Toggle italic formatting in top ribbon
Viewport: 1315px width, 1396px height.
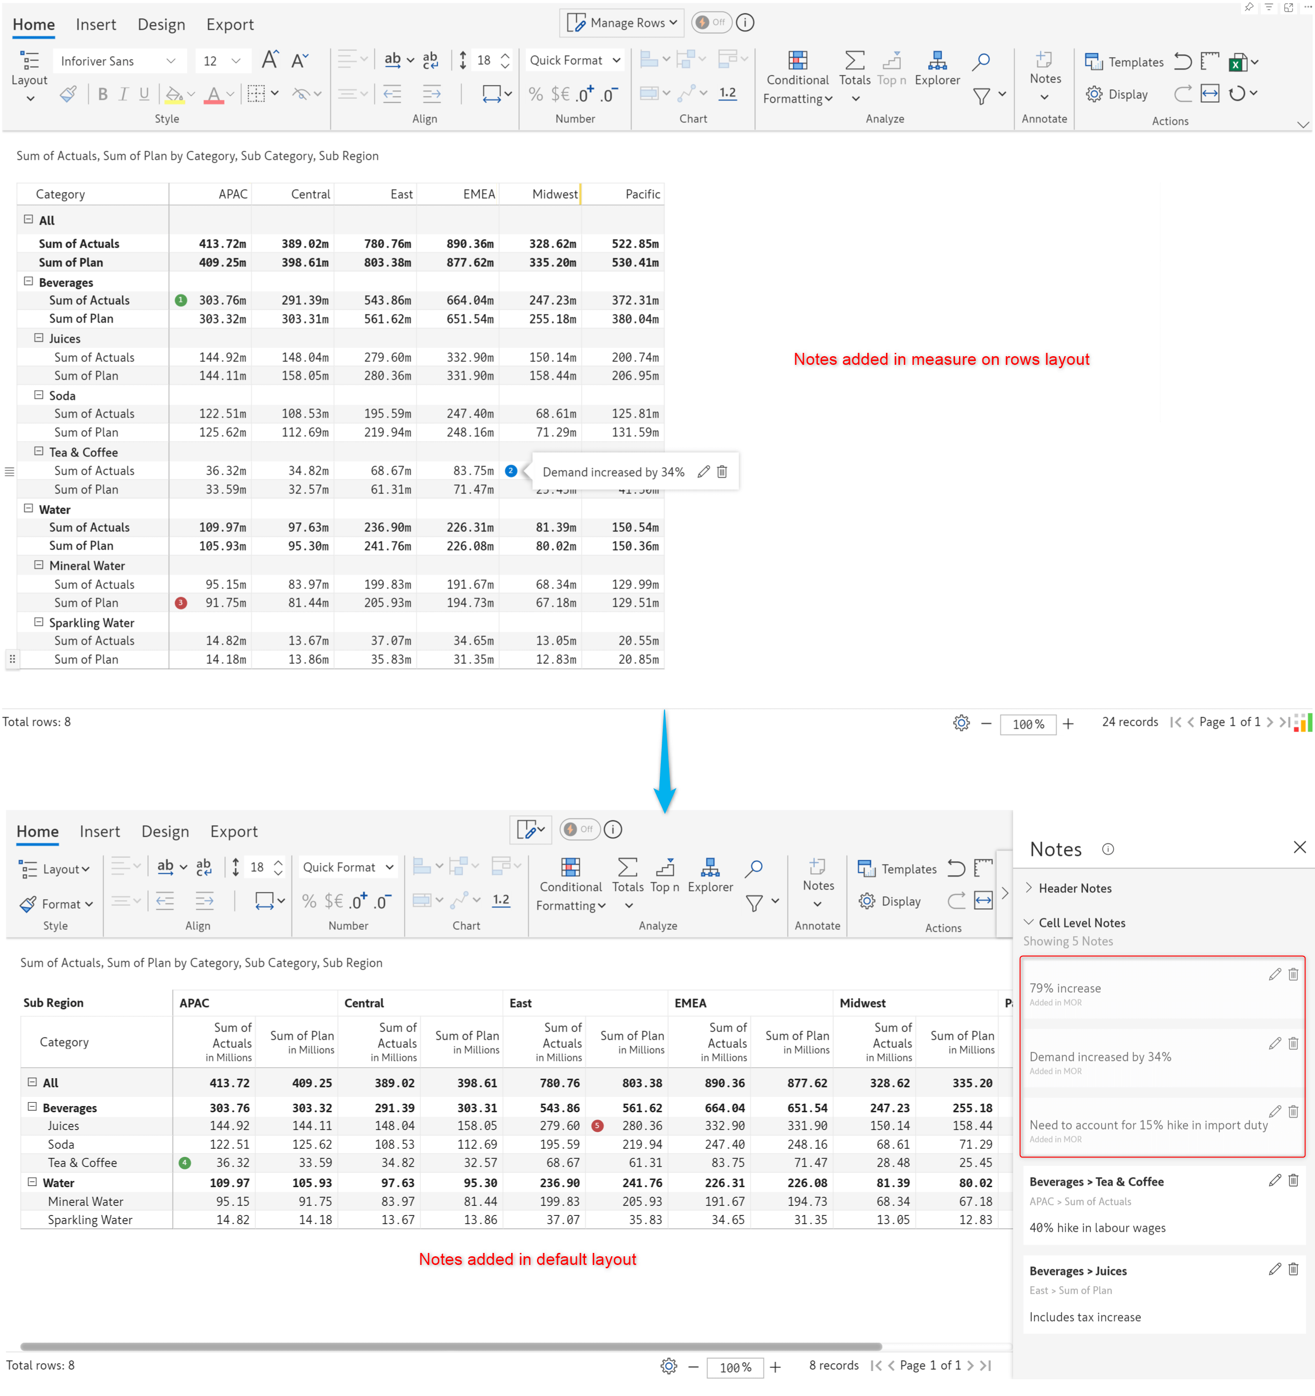[x=123, y=94]
